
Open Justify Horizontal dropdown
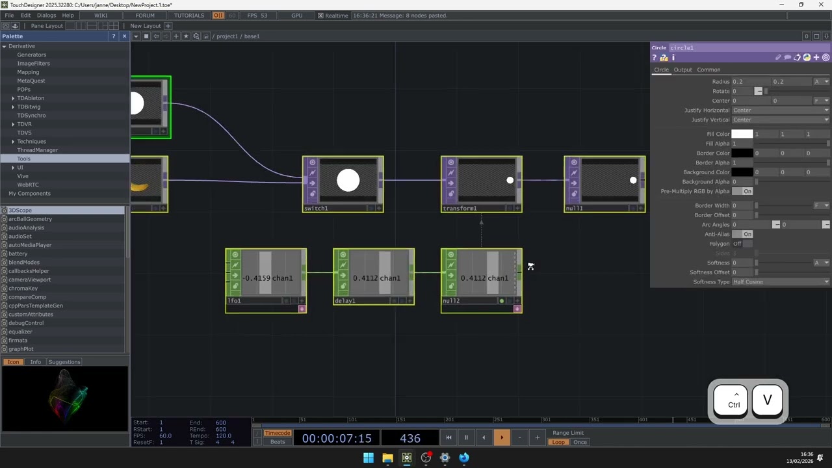tap(781, 110)
